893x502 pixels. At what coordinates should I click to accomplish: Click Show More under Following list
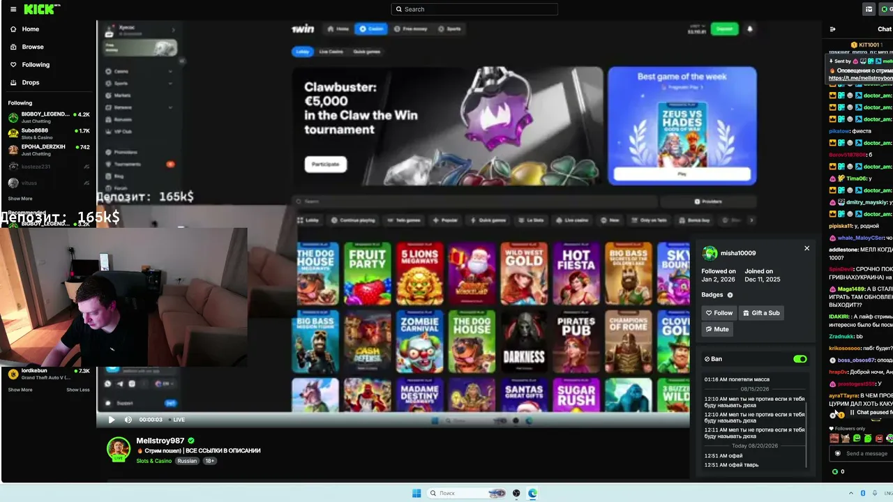(x=20, y=199)
